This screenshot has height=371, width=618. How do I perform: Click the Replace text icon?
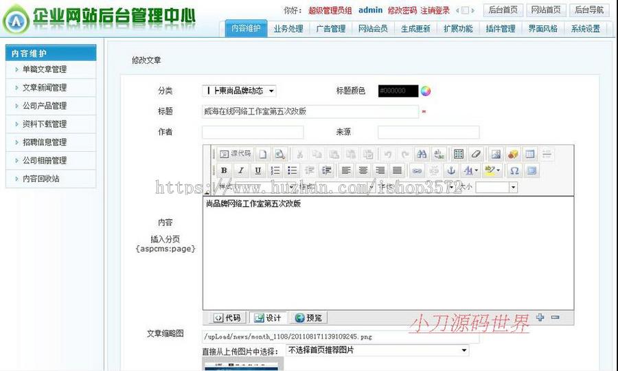[439, 154]
